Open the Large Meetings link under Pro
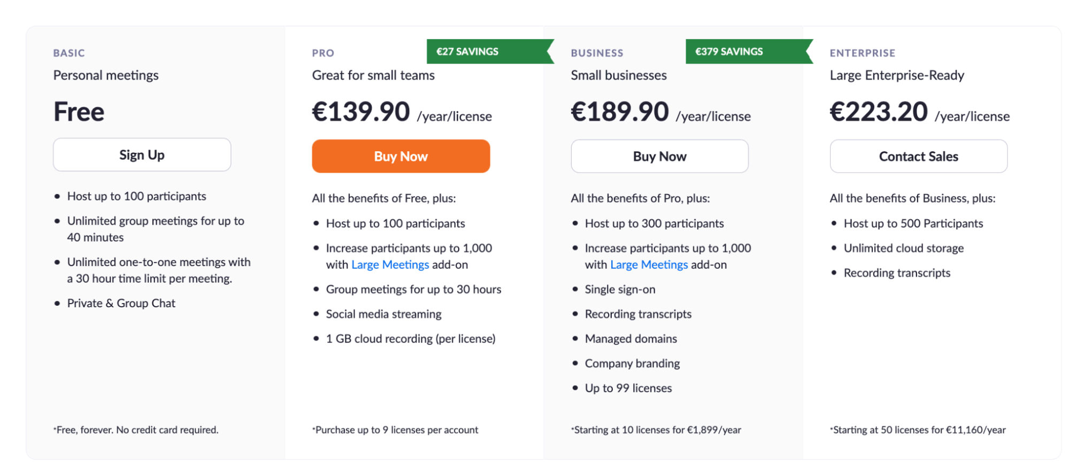 click(390, 264)
